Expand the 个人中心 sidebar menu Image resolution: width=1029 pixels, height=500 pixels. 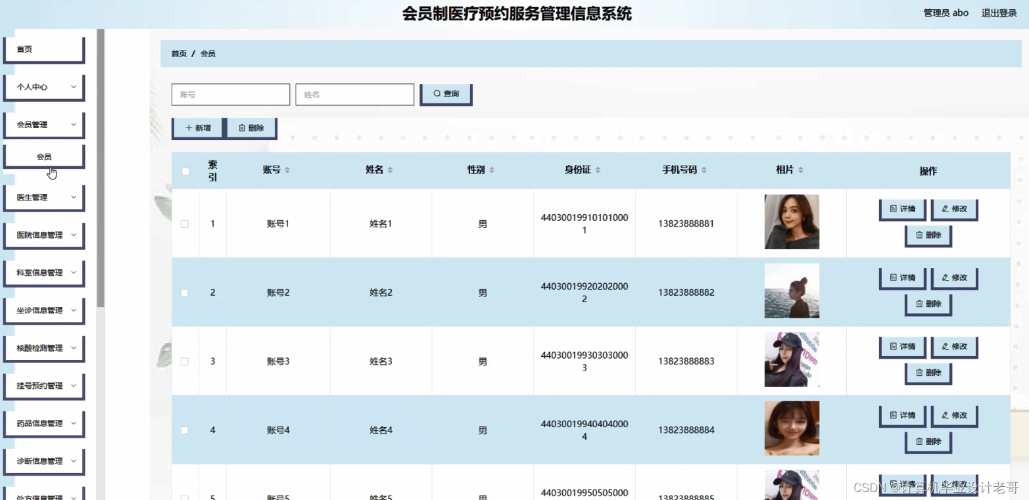(x=44, y=87)
